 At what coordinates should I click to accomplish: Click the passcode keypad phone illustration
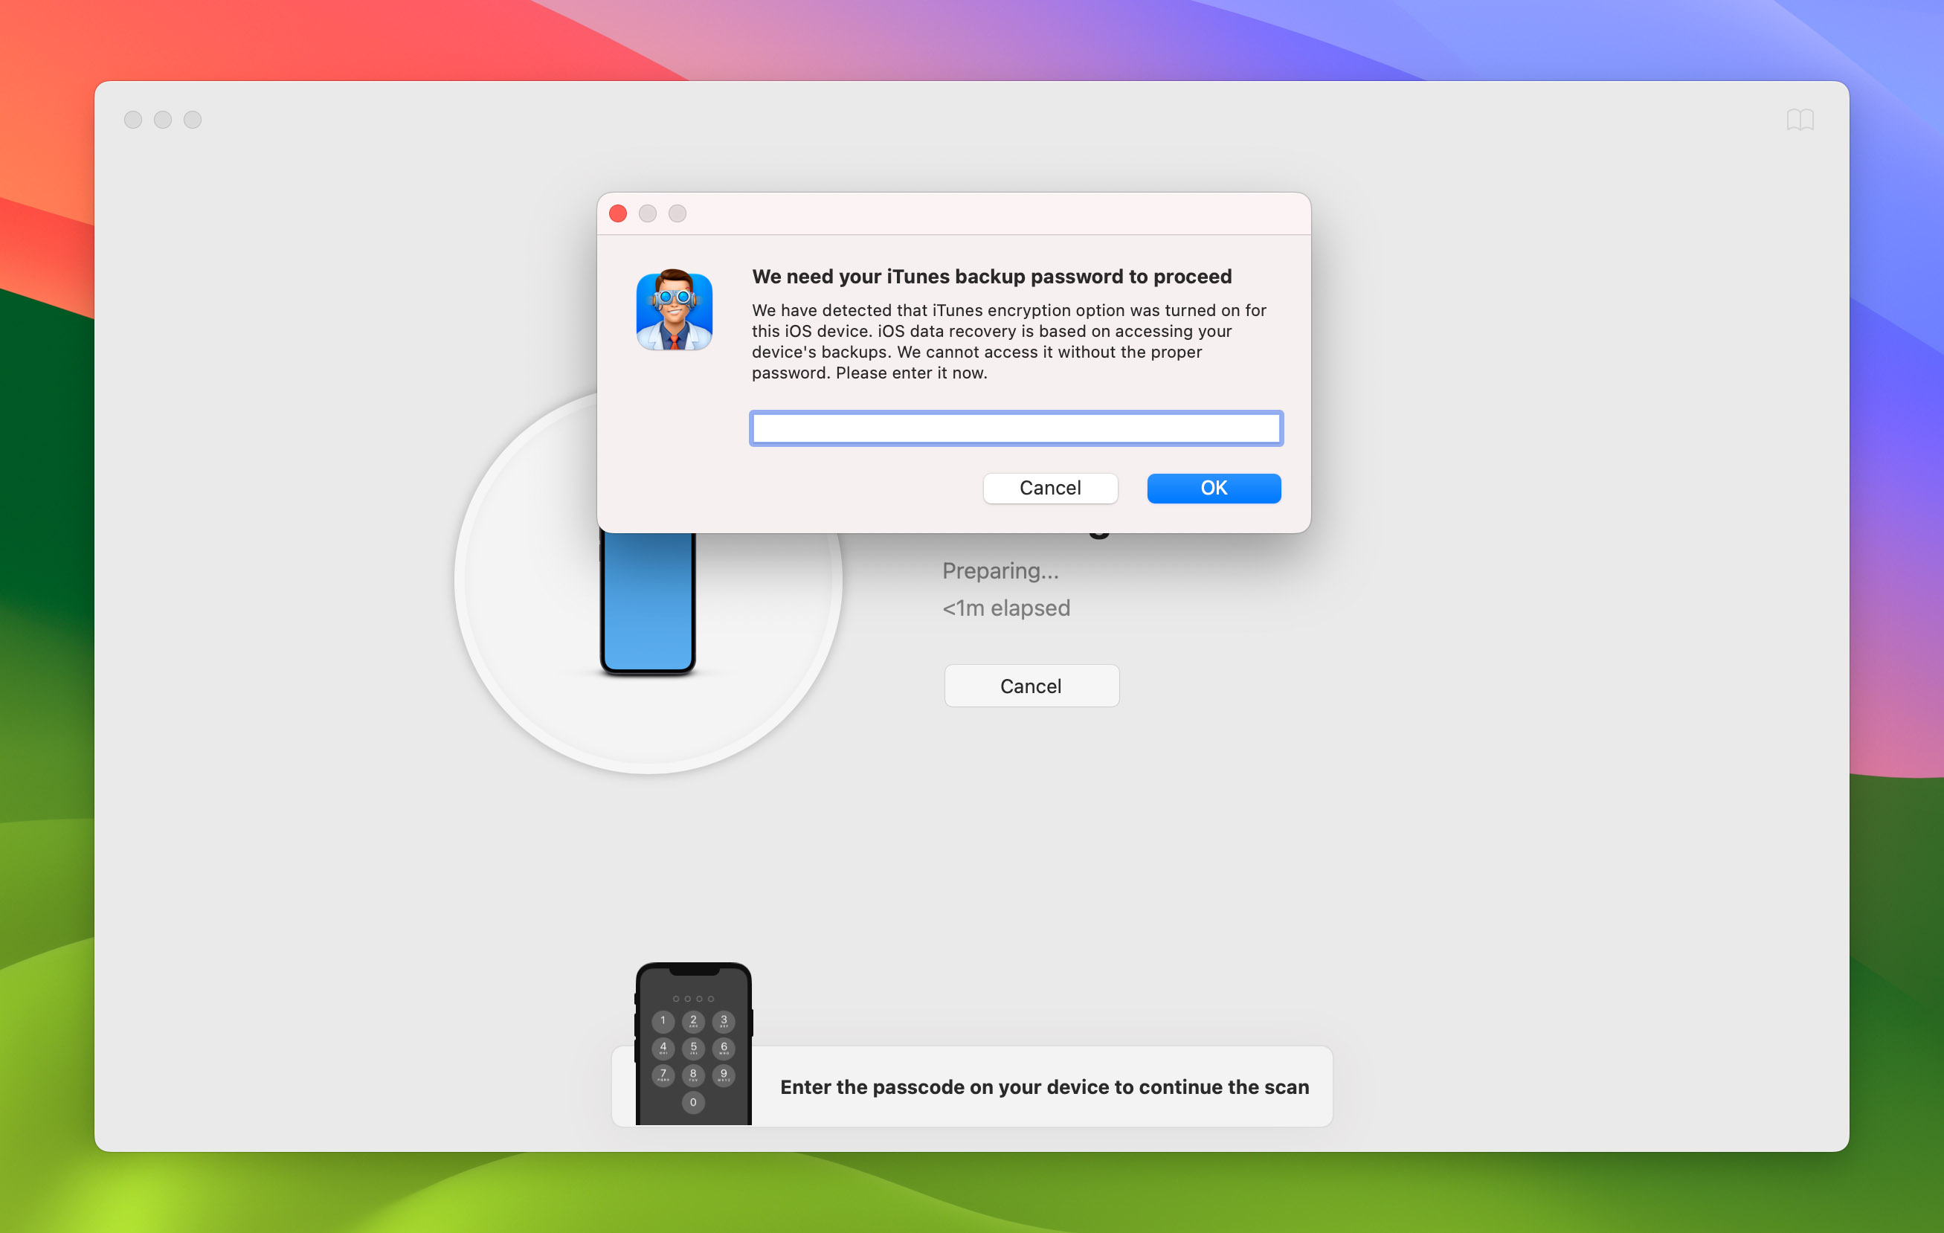693,1043
